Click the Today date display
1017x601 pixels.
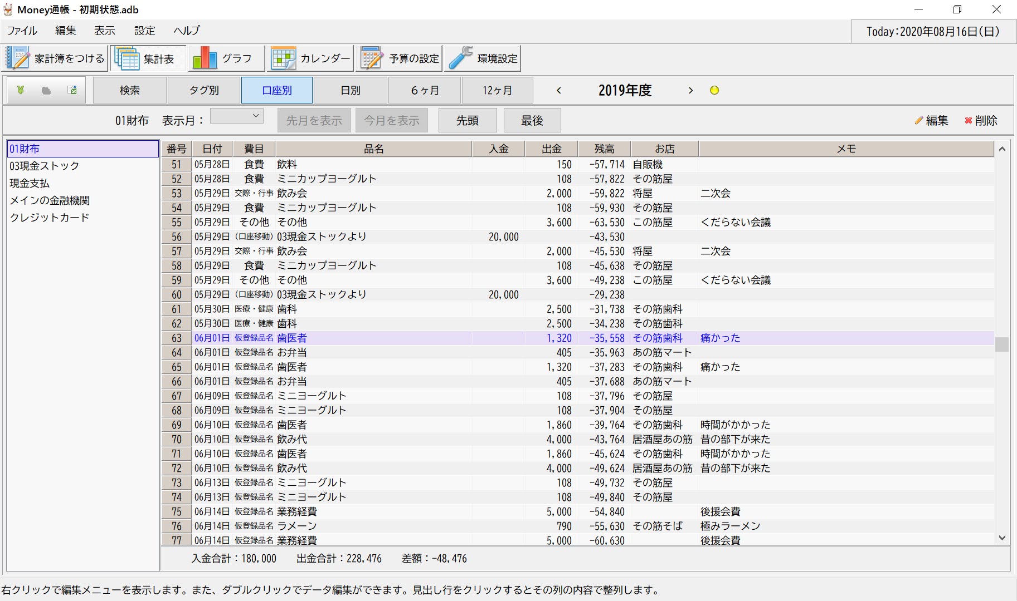[x=933, y=32]
